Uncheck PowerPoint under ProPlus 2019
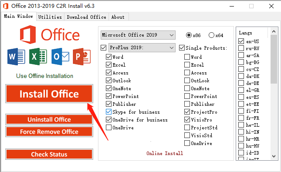This screenshot has width=281, height=172. click(108, 96)
